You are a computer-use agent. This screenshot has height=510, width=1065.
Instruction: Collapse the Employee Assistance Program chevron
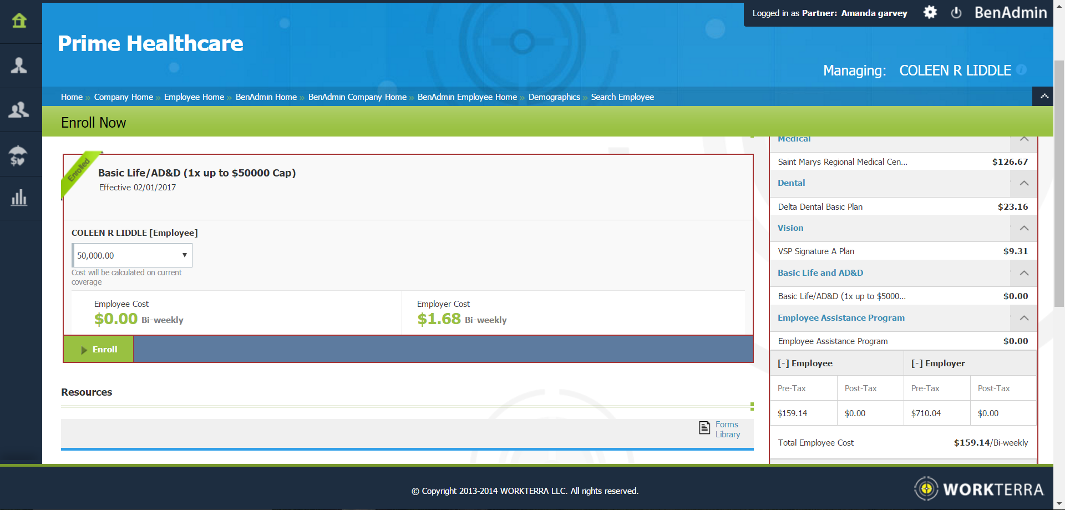tap(1024, 318)
